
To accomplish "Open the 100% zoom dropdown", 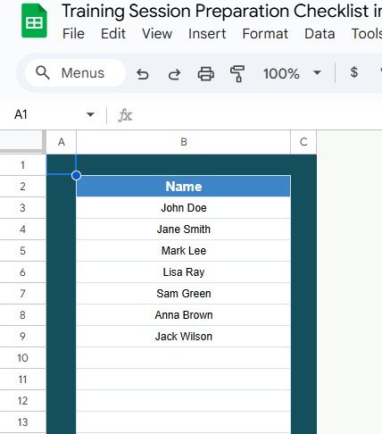I will tap(292, 73).
